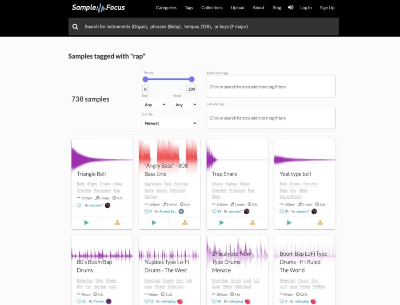The width and height of the screenshot is (400, 305).
Task: Like the Yeat type bell sample
Action: pos(282,211)
